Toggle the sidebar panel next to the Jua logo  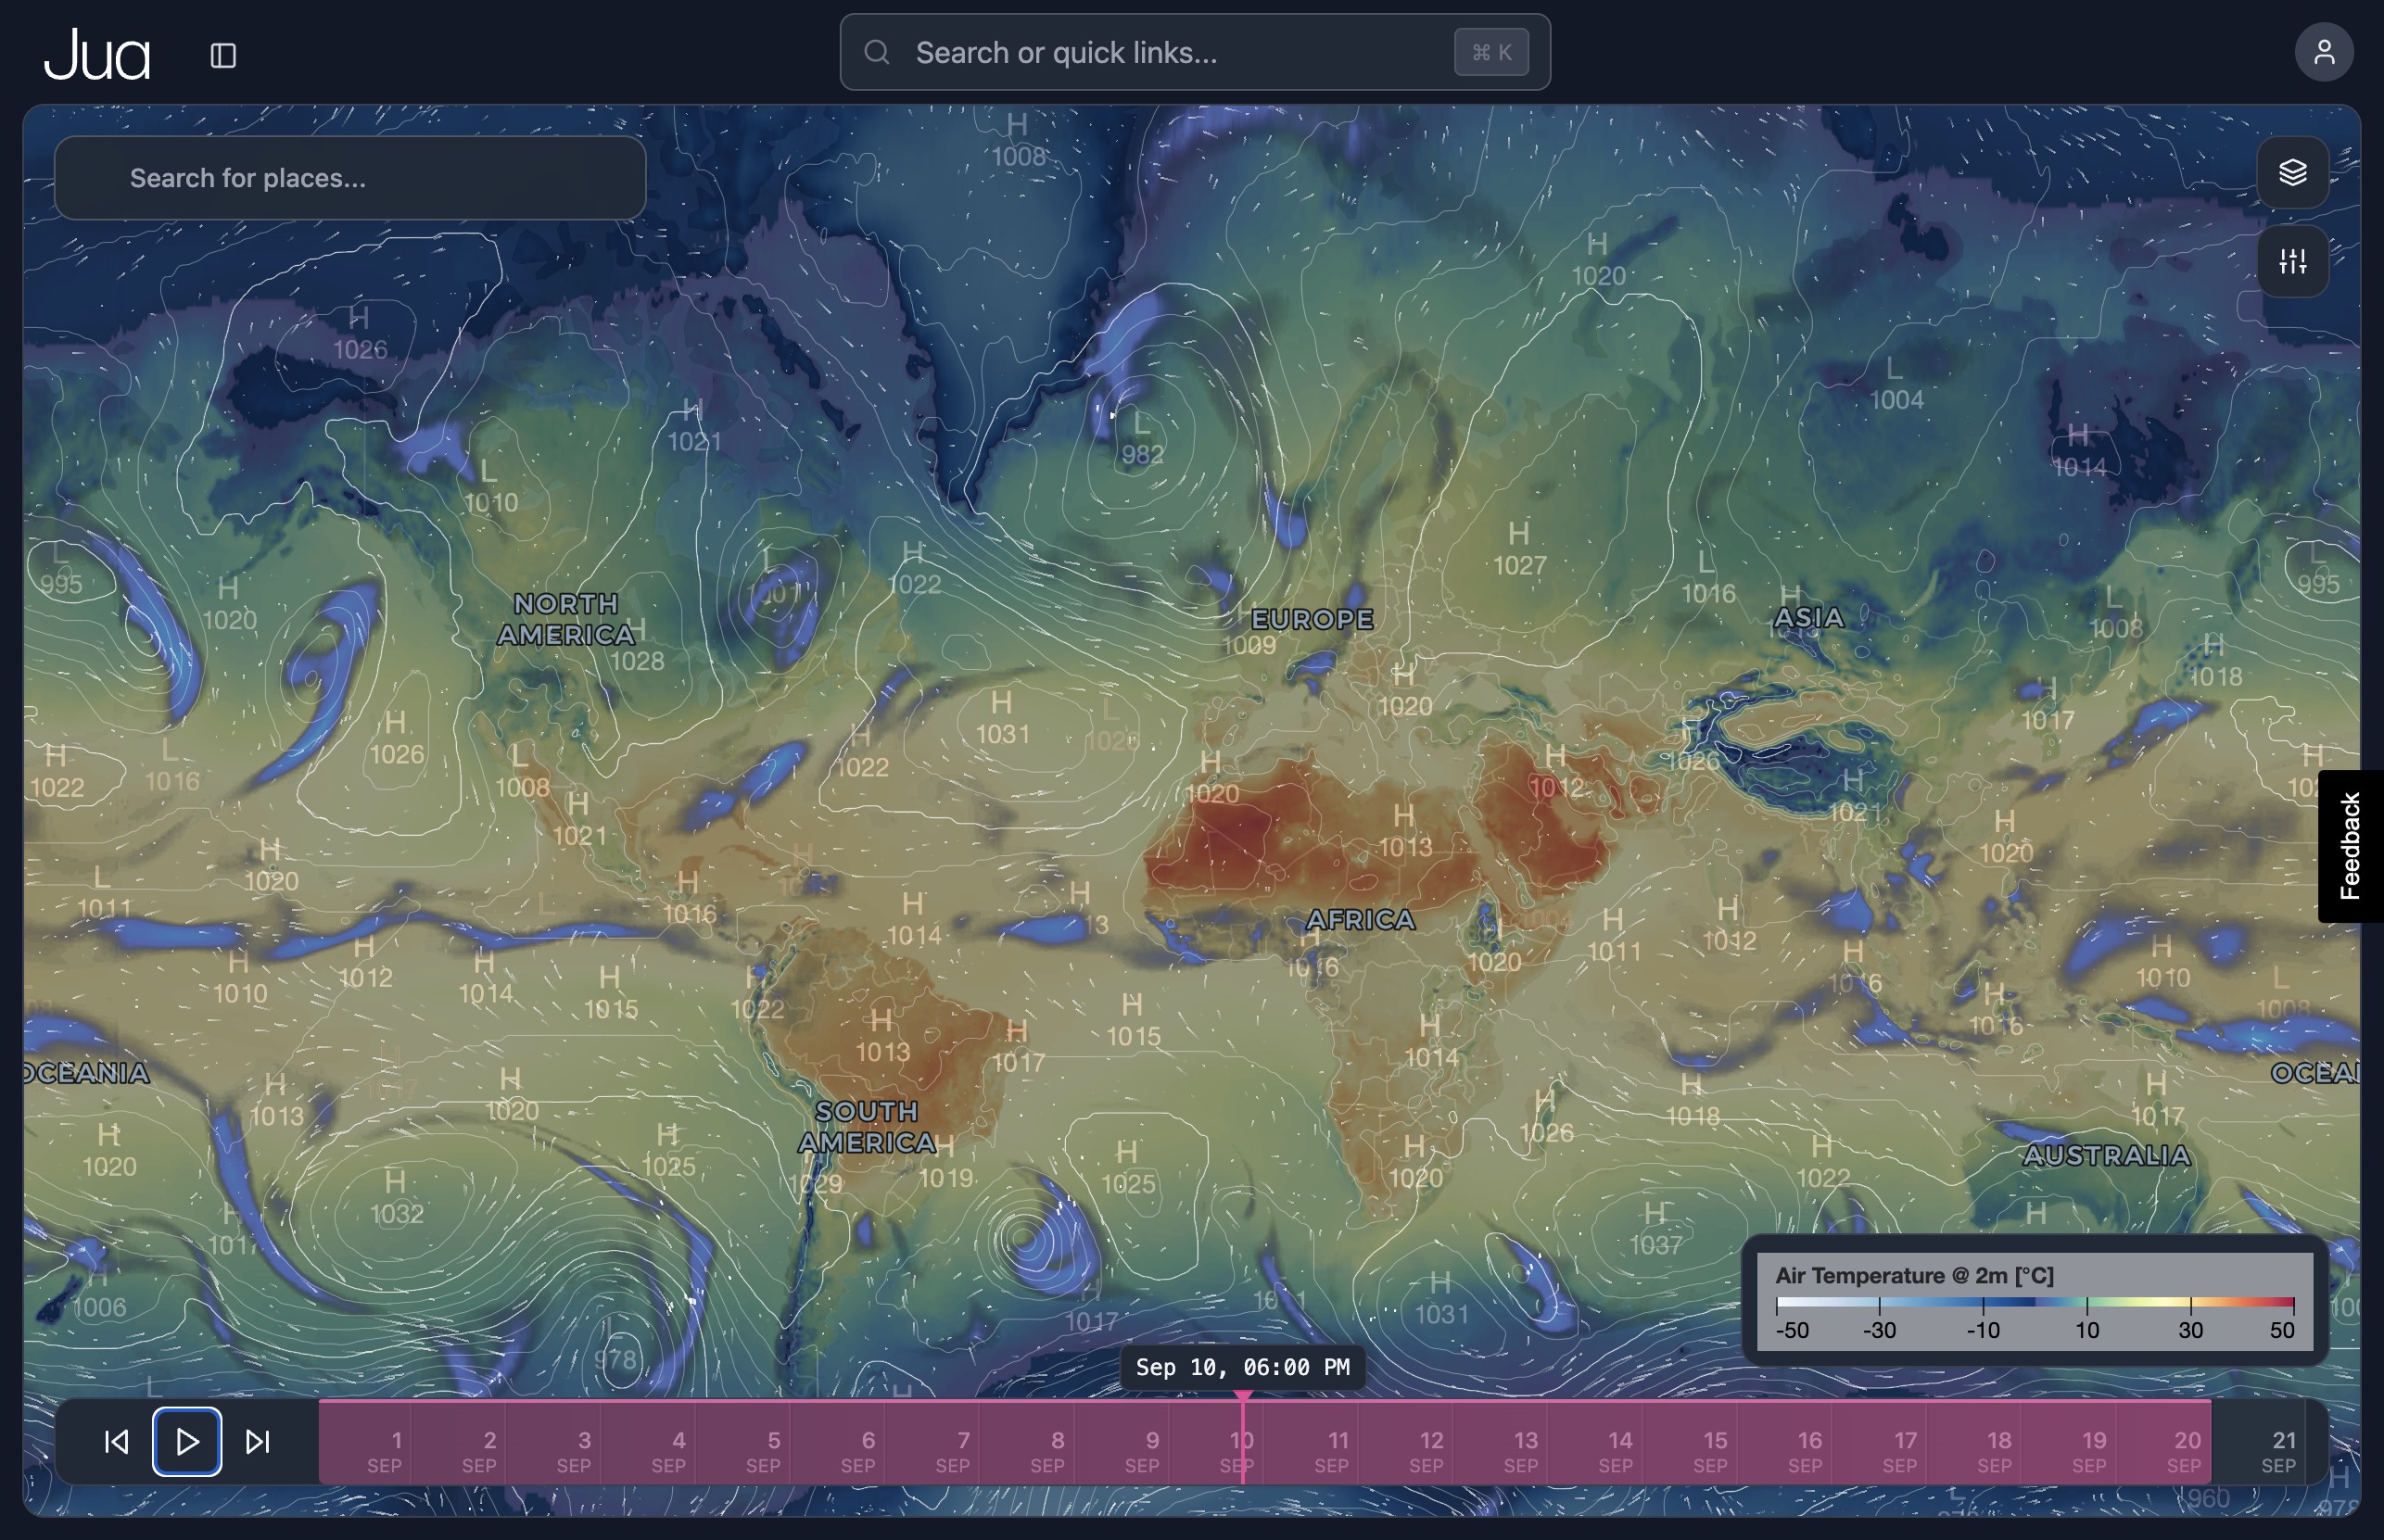point(222,54)
